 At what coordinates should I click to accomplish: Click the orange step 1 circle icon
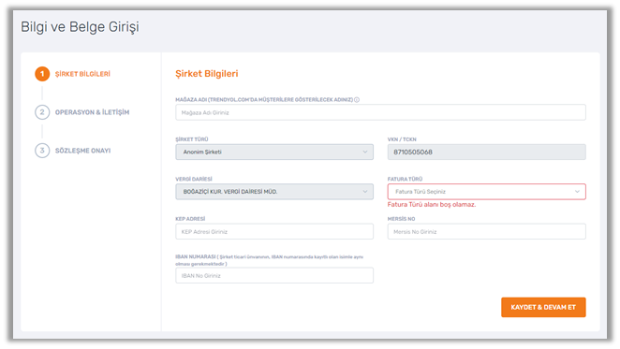42,74
